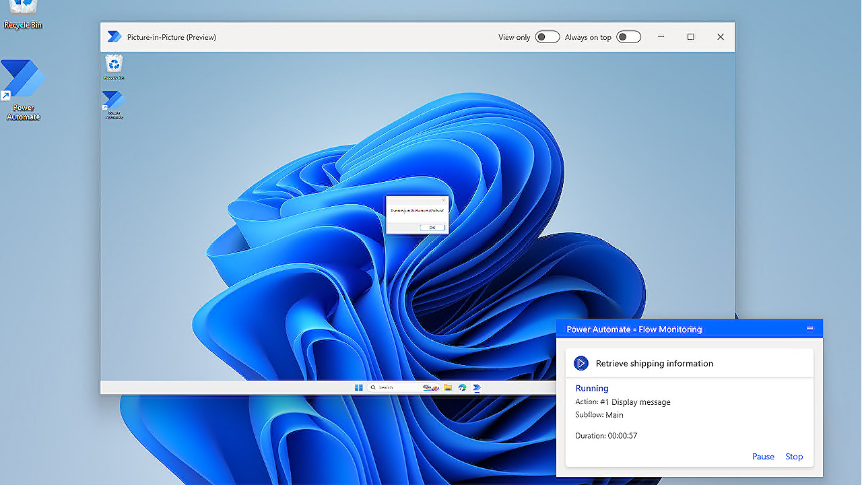This screenshot has width=862, height=485.
Task: Select Power Automate icon inside Picture-in-Picture desktop
Action: 113,104
